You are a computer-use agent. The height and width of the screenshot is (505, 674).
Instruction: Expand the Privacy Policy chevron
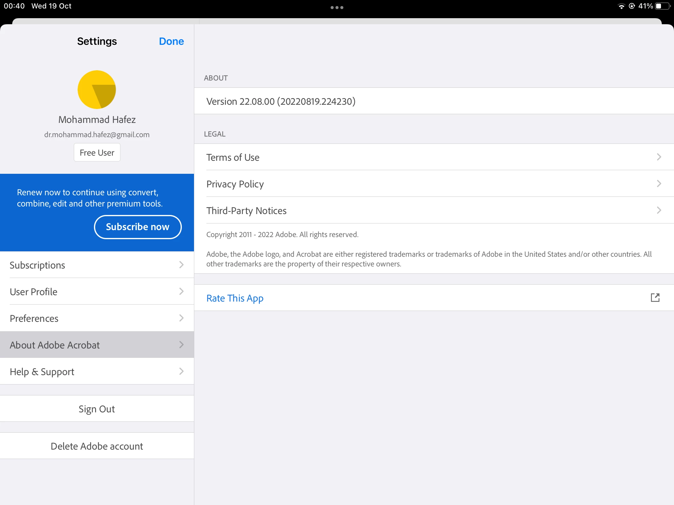(659, 183)
